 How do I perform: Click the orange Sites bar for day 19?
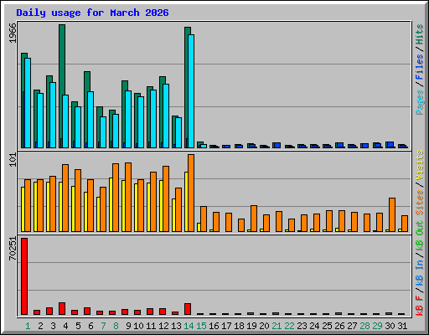tap(254, 219)
